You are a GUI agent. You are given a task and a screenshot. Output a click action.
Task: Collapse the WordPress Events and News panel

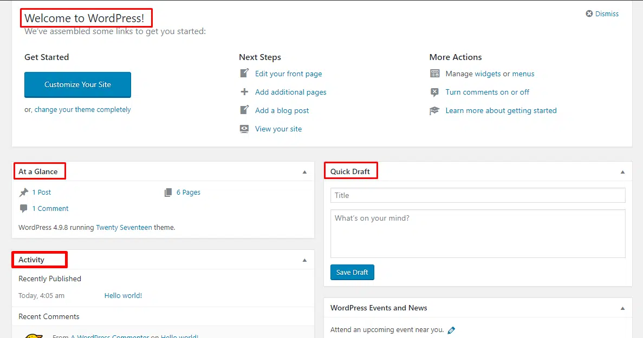tap(622, 308)
